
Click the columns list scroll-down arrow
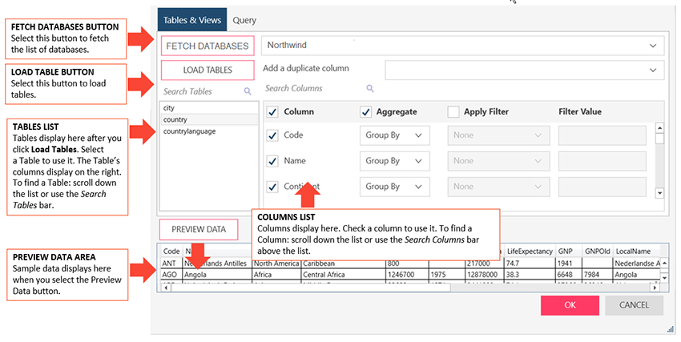click(x=659, y=192)
